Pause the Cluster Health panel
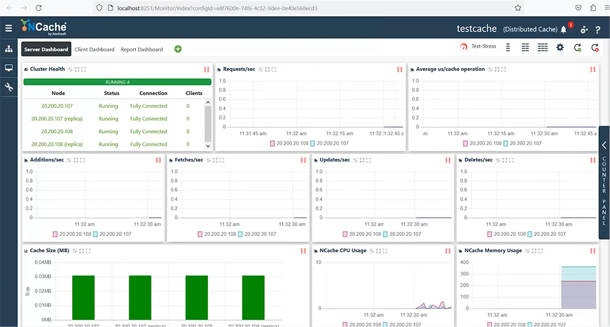This screenshot has width=610, height=327. [207, 69]
